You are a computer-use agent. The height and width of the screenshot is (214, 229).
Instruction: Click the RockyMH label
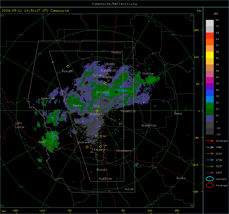click(67, 71)
